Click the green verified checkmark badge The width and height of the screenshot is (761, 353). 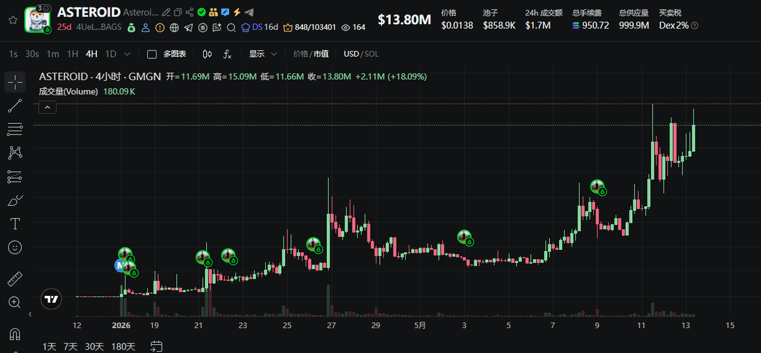(201, 12)
